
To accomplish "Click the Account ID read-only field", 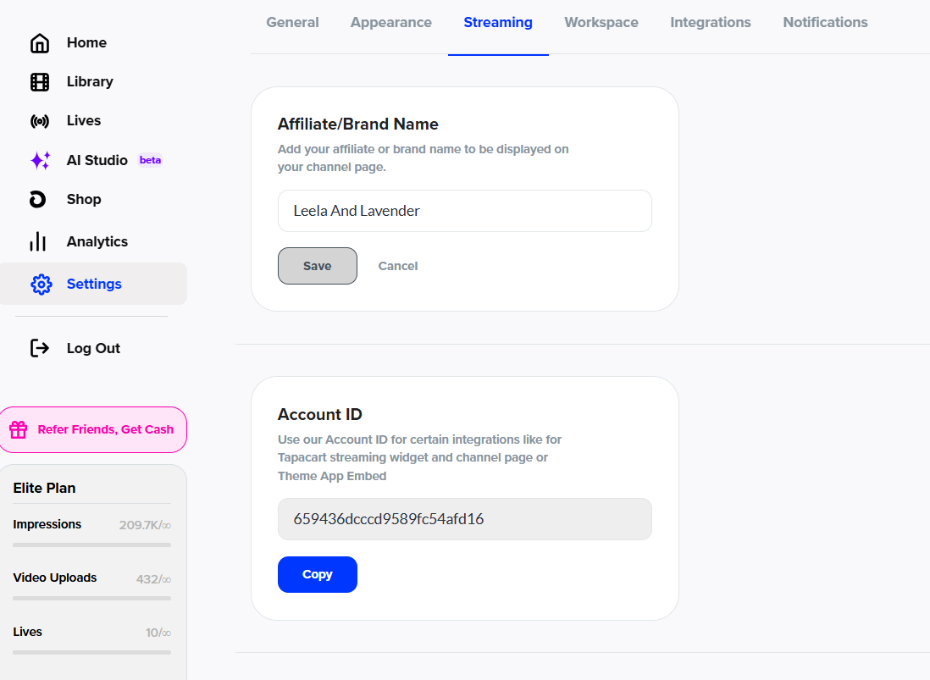I will click(x=464, y=519).
